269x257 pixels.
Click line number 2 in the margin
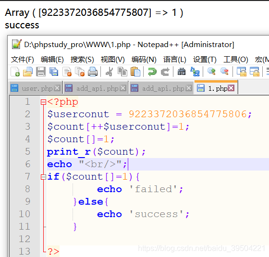28,114
